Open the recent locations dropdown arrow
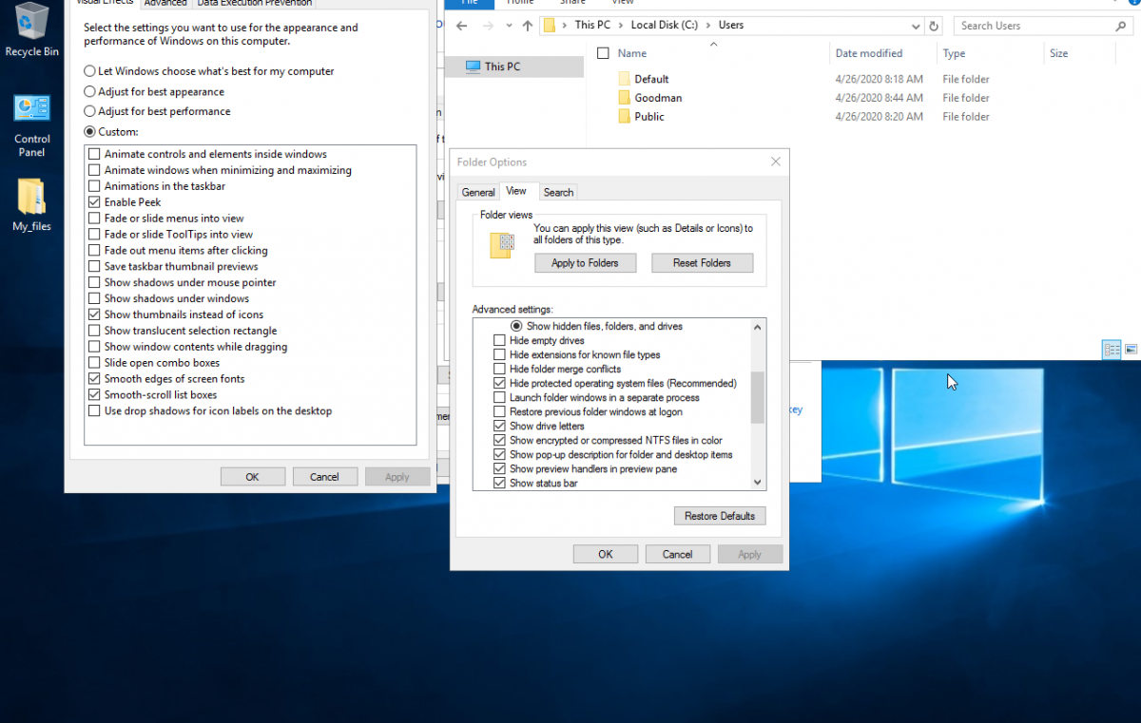The image size is (1141, 723). tap(508, 27)
